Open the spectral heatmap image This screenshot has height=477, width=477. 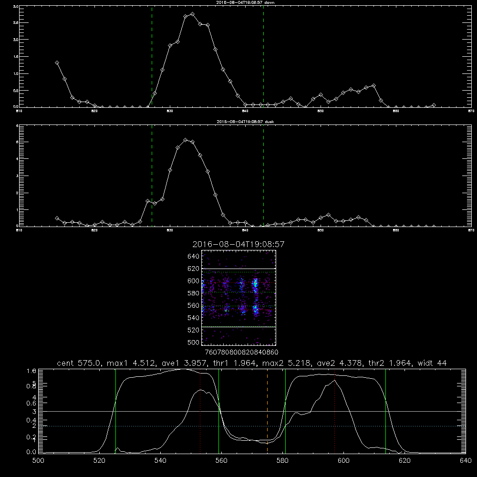tap(239, 298)
